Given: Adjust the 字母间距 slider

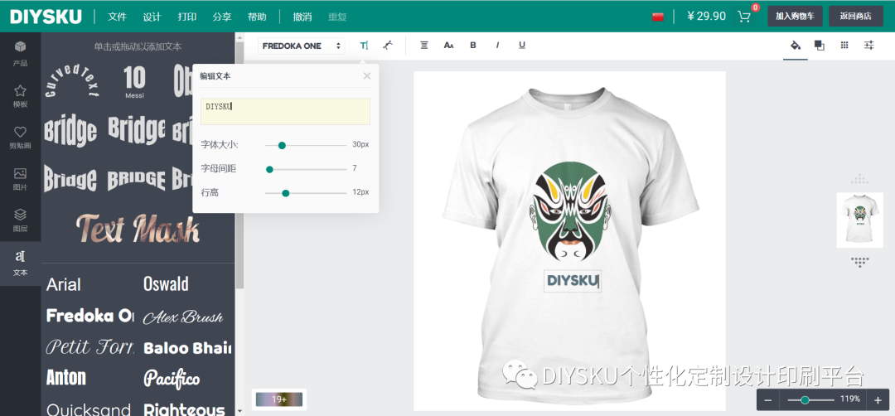Looking at the screenshot, I should 306,169.
